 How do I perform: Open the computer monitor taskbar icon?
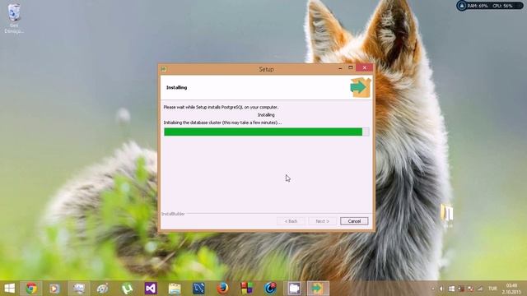click(x=79, y=289)
